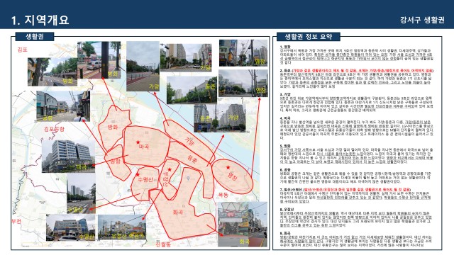454x255 pixels.
Task: Click the "5. 방화" summary heading
Action: (x=285, y=146)
